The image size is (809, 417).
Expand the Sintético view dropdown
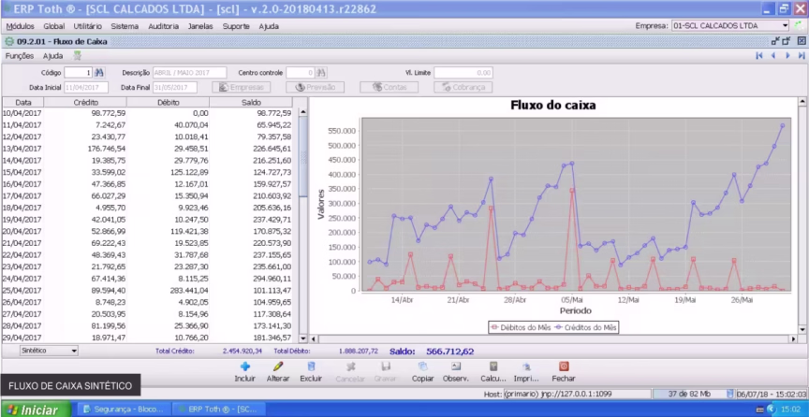coord(74,351)
